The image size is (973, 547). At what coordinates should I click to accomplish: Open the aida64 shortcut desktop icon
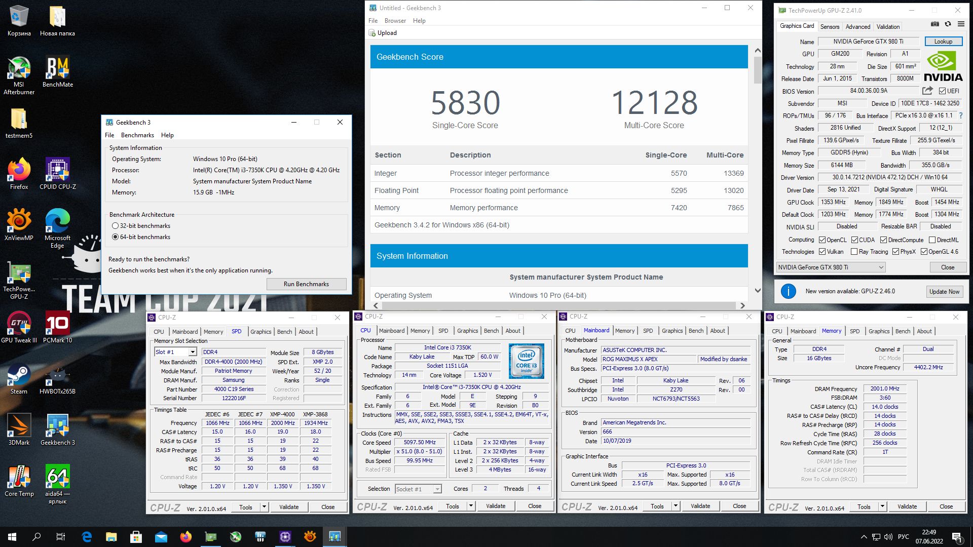pyautogui.click(x=58, y=484)
